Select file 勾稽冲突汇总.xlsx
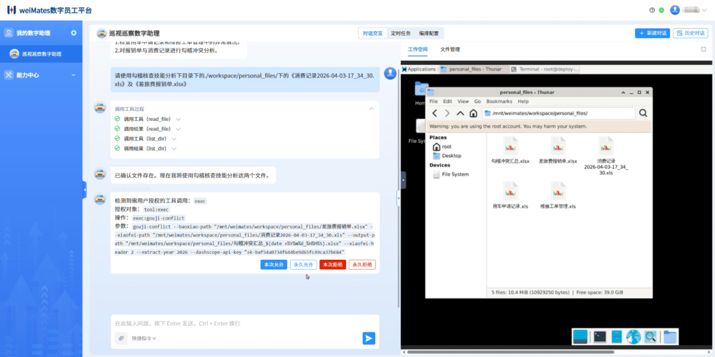Screen dimensions: 715x357 [510, 151]
